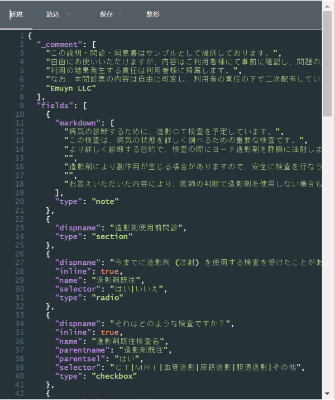Click "造影剤使用前問診" dispname value

[x=146, y=228]
